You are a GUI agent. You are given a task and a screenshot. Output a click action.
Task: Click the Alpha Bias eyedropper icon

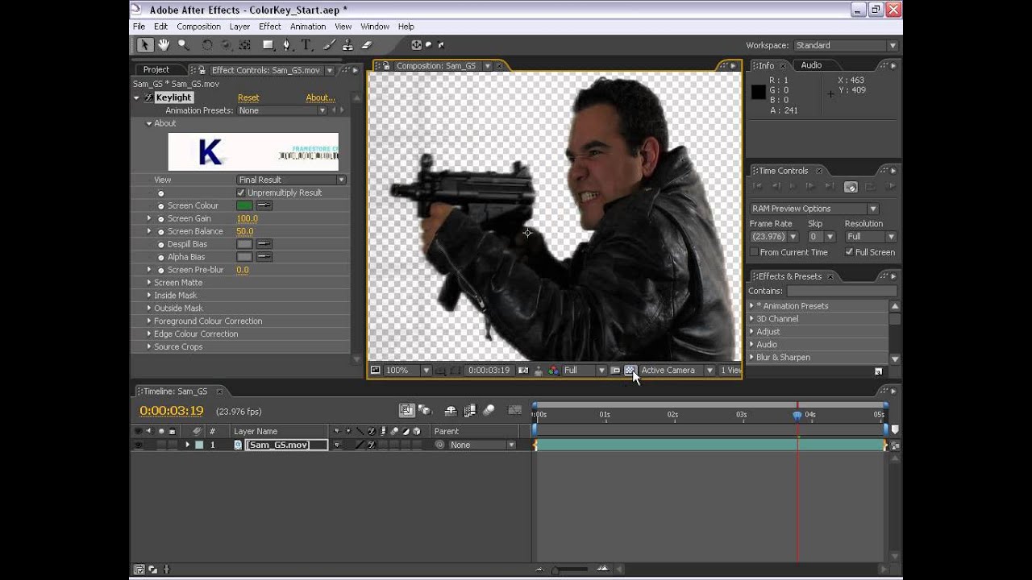click(264, 257)
